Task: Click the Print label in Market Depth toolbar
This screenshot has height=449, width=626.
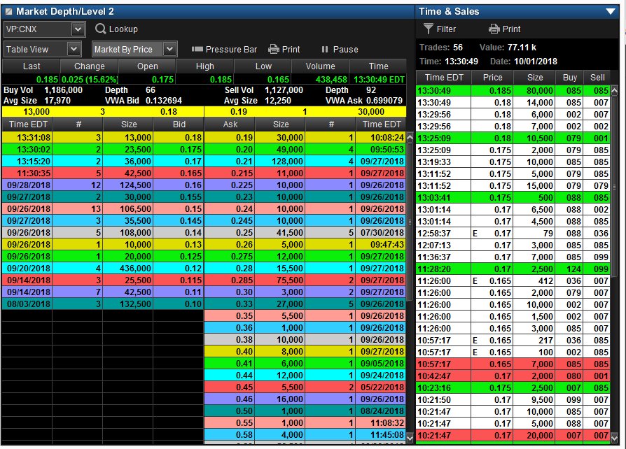Action: [291, 50]
